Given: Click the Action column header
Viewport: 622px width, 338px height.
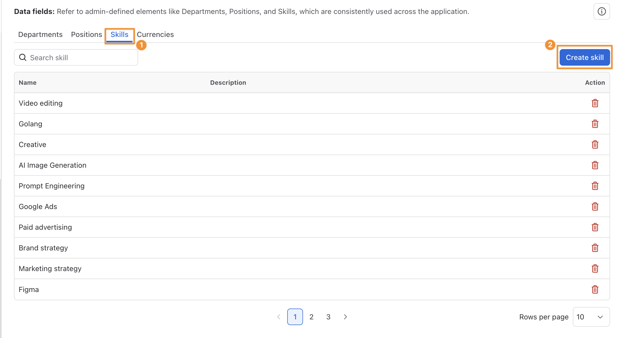Looking at the screenshot, I should (x=595, y=82).
